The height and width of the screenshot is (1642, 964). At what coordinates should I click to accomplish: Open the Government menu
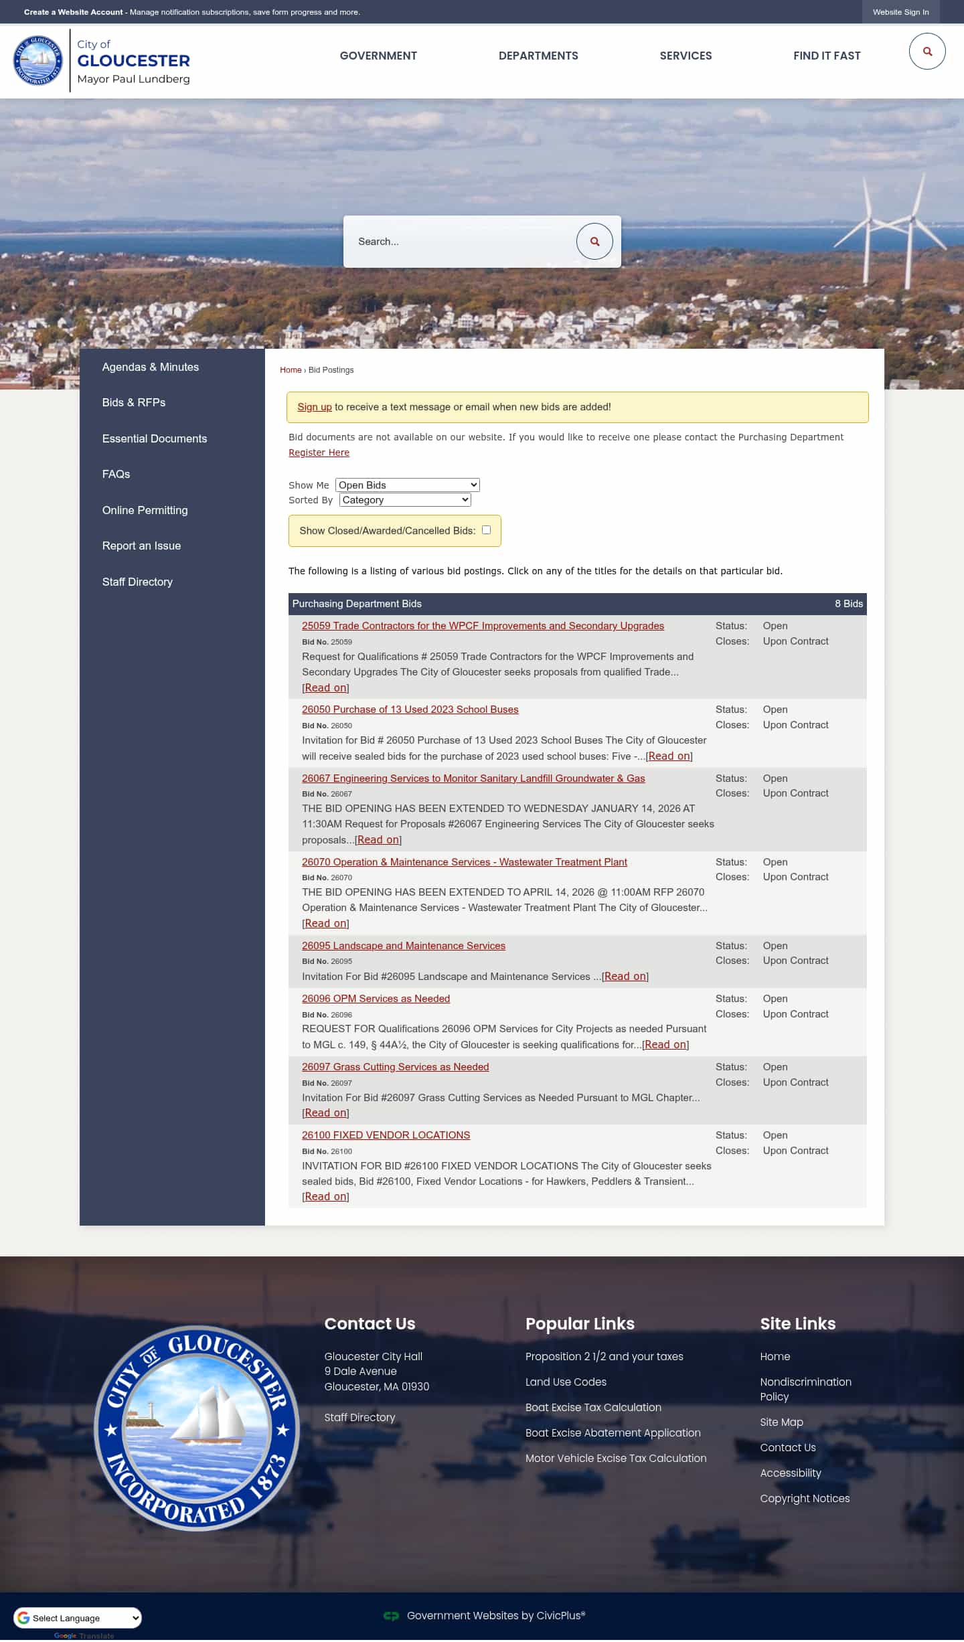point(378,56)
